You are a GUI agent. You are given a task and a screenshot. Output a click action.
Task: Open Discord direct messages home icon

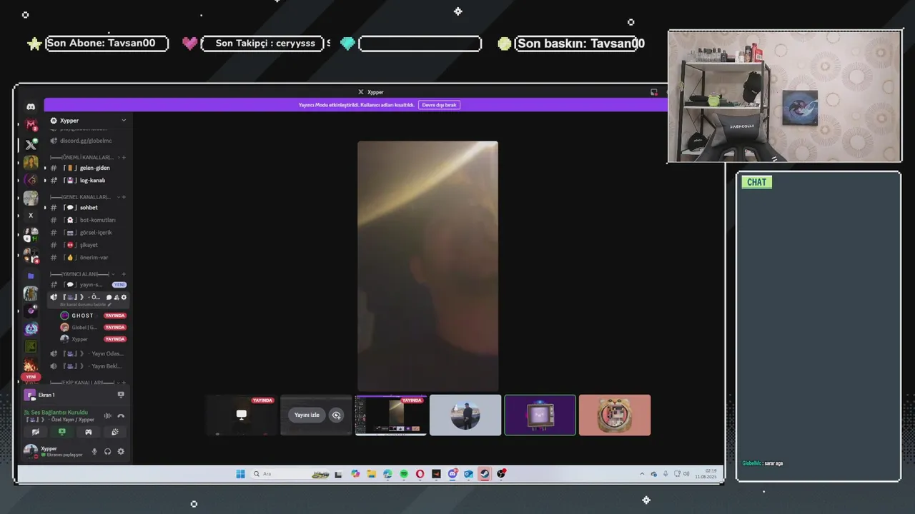(x=31, y=106)
